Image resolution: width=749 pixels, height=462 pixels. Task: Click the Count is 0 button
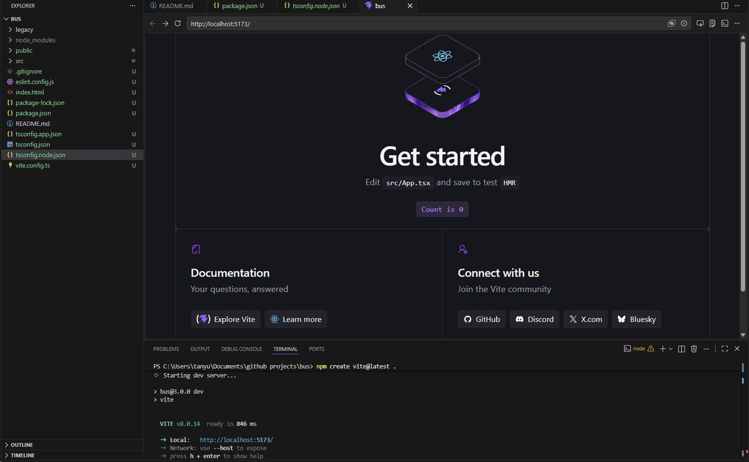click(x=442, y=209)
